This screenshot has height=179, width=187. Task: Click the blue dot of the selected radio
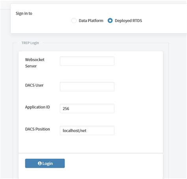[x=110, y=21]
